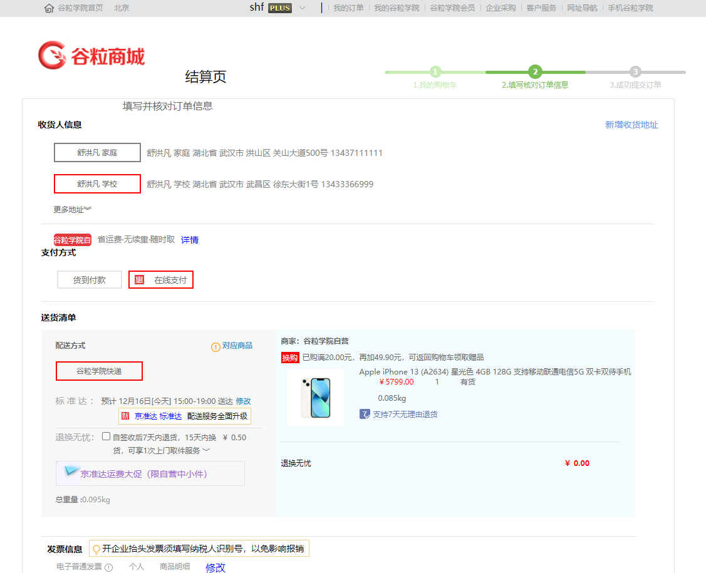Screen dimensions: 706x573
Task: Click the 2.填写核对订单信息 step label
Action: [x=535, y=85]
